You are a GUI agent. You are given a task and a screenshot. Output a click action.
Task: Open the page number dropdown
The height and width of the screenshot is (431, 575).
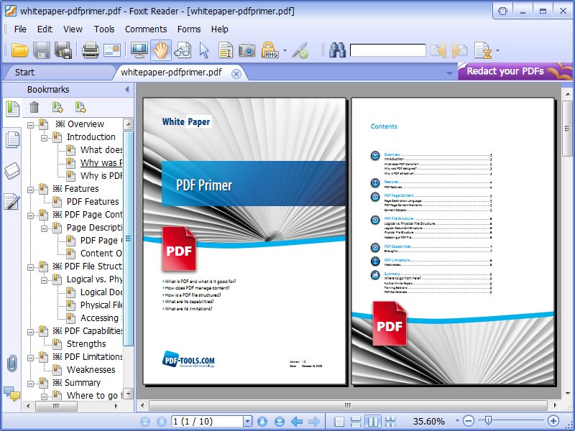point(247,421)
